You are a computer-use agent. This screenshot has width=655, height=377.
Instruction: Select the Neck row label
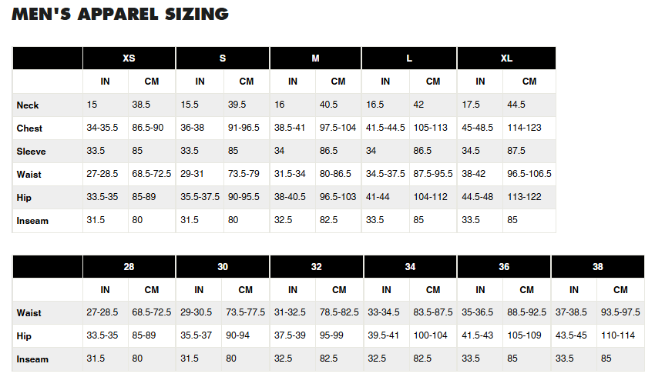point(28,105)
